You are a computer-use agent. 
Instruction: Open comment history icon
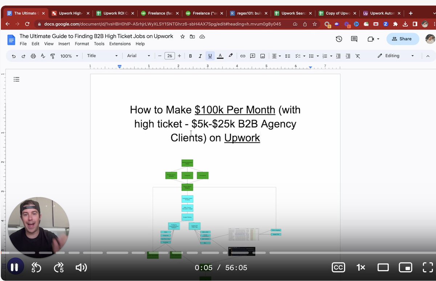tap(354, 39)
